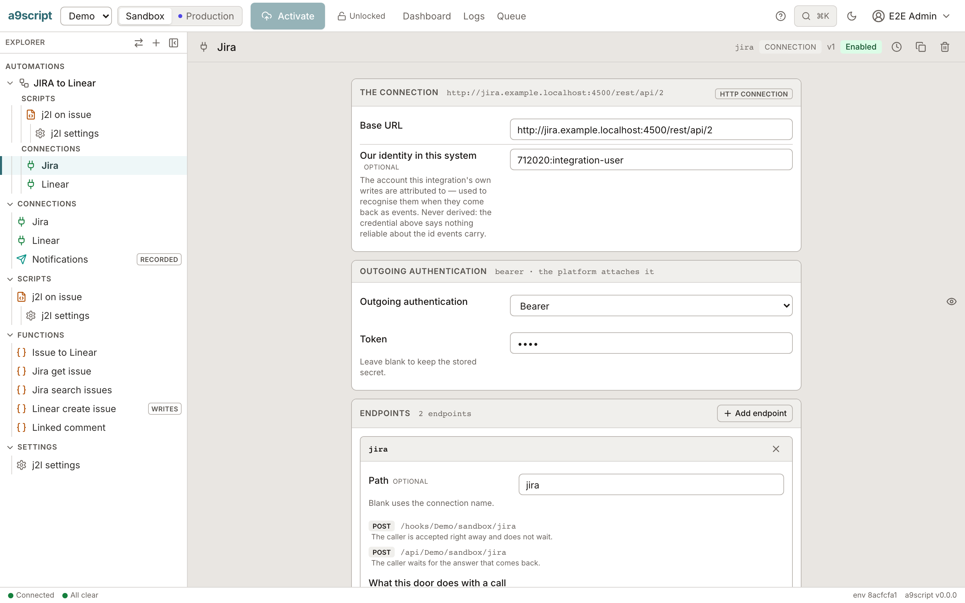The image size is (965, 603).
Task: Open the Outgoing authentication Bearer dropdown
Action: point(651,306)
